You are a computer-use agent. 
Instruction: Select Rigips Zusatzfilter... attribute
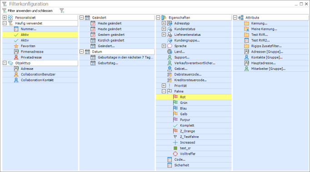(270, 46)
